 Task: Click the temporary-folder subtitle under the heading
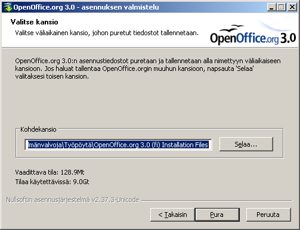pos(107,33)
